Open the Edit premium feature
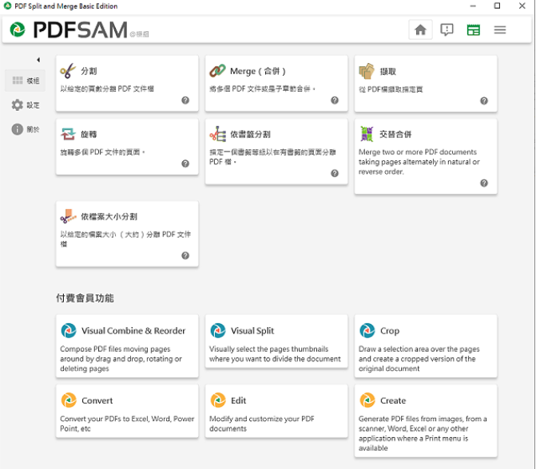The width and height of the screenshot is (536, 469). (238, 400)
